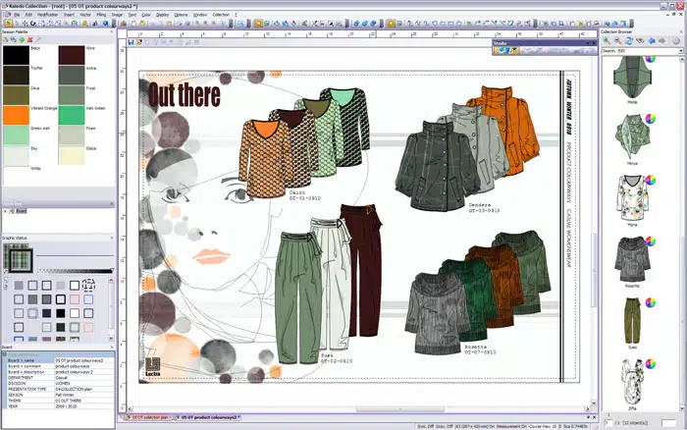
Task: Toggle the color wheel badge on Rosetta thumbnail
Action: [x=651, y=242]
